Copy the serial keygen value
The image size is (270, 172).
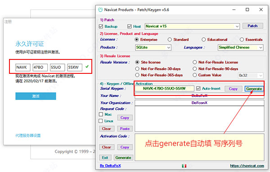(233, 89)
